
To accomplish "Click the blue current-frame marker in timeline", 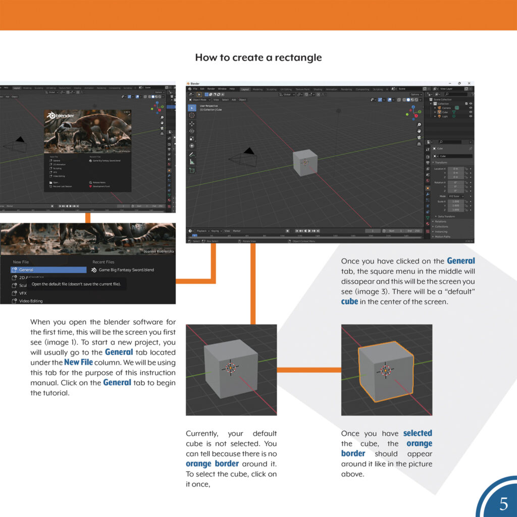I will pos(194,235).
